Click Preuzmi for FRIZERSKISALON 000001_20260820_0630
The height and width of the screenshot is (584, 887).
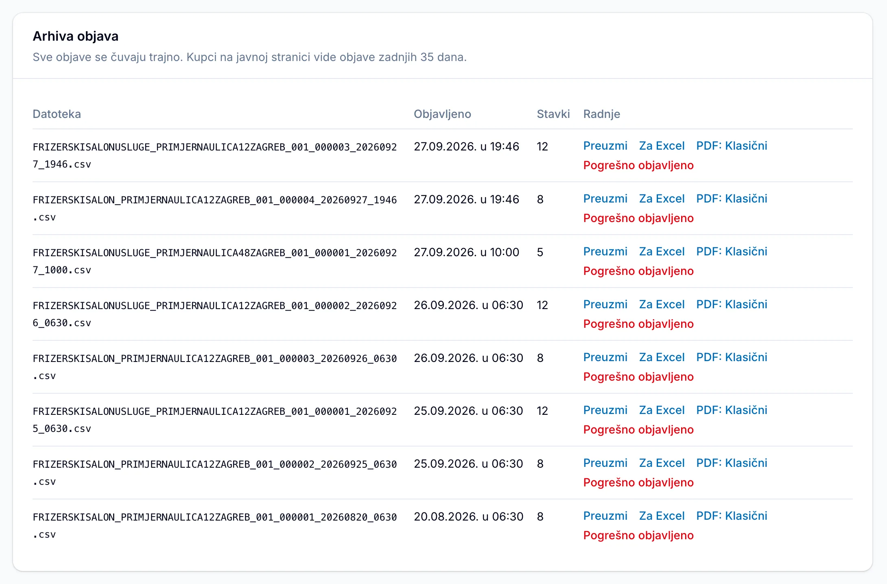tap(605, 516)
